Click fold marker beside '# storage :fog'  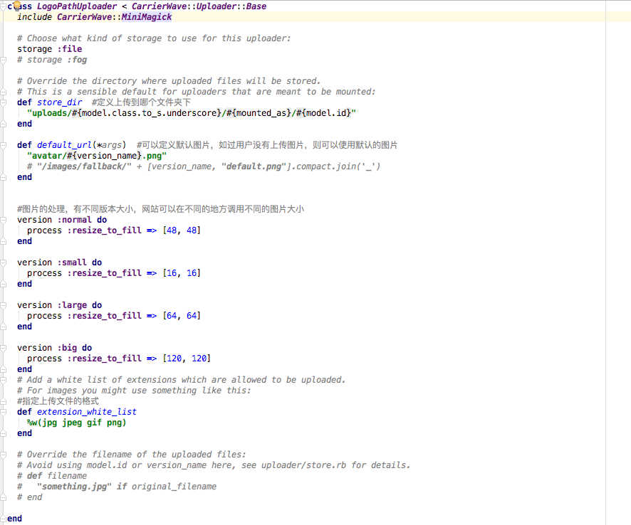coord(4,60)
